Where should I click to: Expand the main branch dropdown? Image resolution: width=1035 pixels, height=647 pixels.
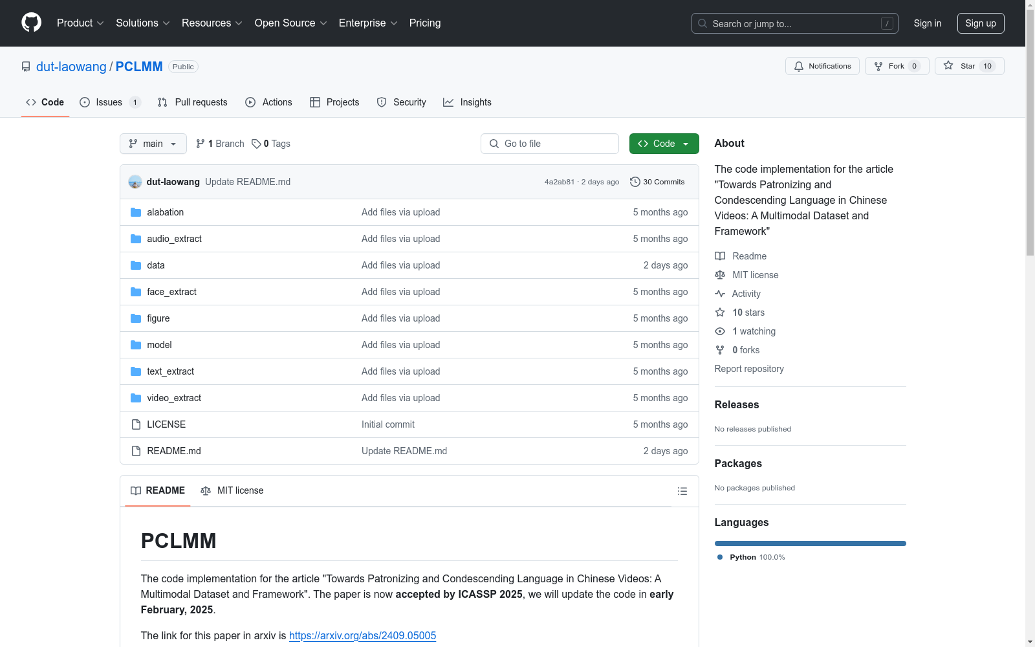[x=153, y=144]
